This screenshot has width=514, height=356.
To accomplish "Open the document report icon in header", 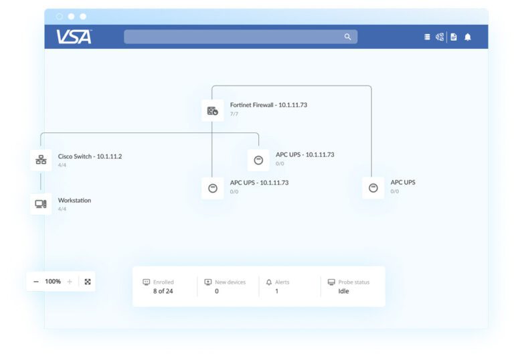I will tap(454, 37).
